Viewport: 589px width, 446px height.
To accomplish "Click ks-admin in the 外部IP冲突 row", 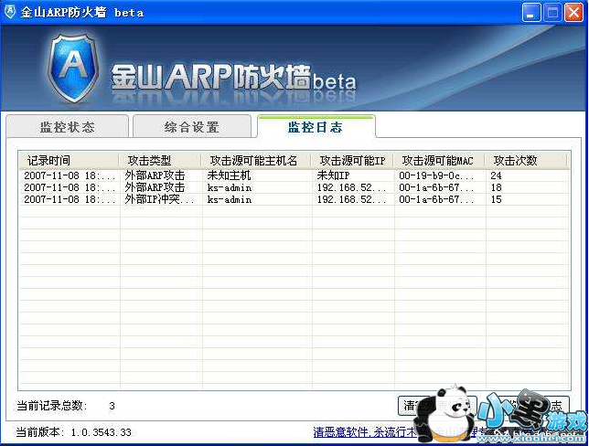I will pyautogui.click(x=230, y=199).
